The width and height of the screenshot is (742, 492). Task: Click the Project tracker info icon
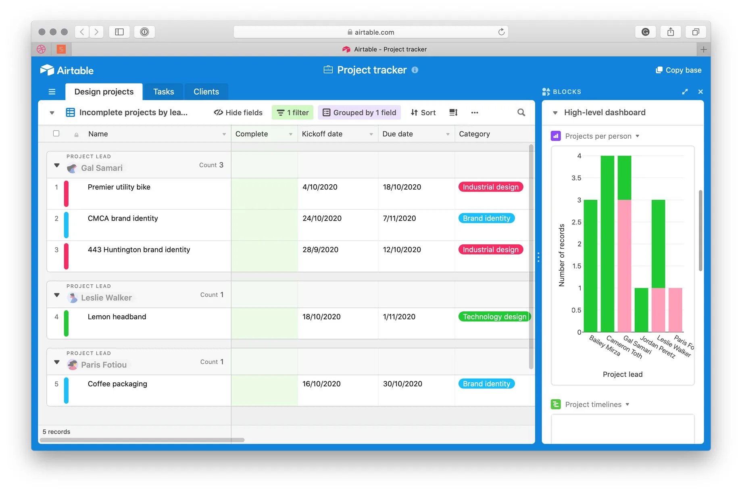point(415,70)
